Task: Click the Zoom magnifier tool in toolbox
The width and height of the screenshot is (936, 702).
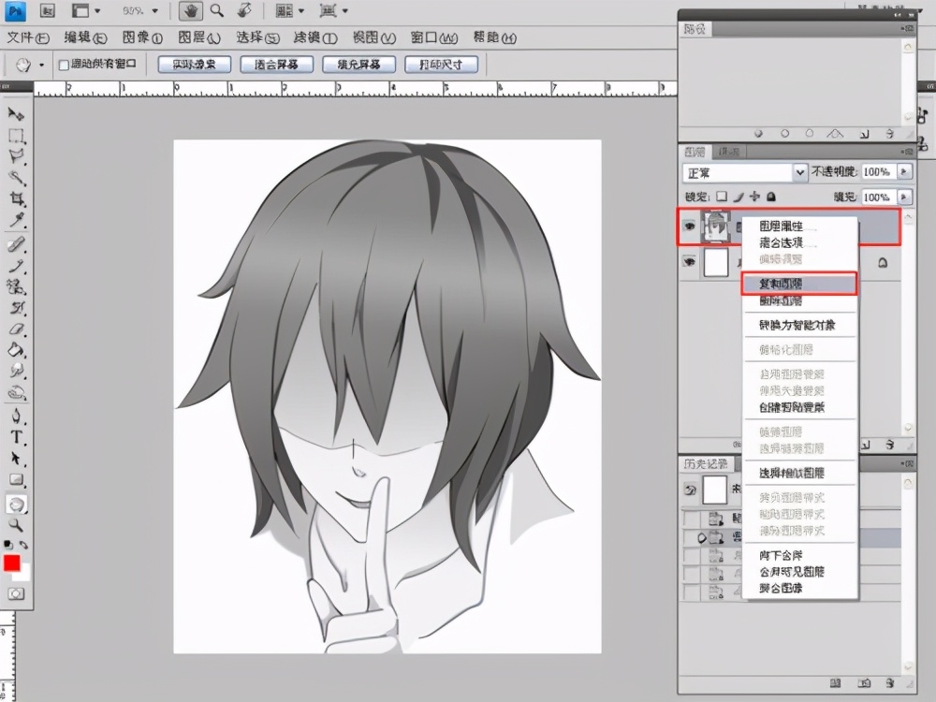Action: [17, 525]
